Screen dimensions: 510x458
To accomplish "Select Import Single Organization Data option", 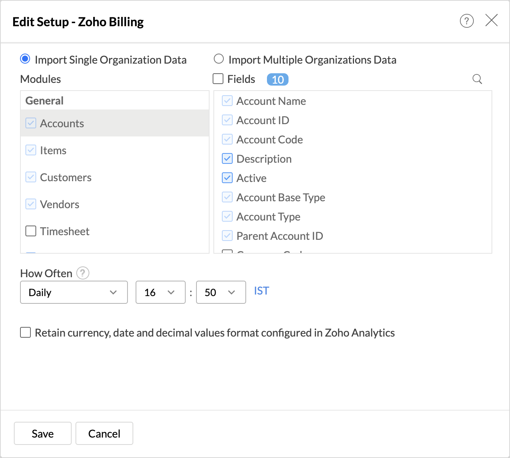I will [x=25, y=59].
